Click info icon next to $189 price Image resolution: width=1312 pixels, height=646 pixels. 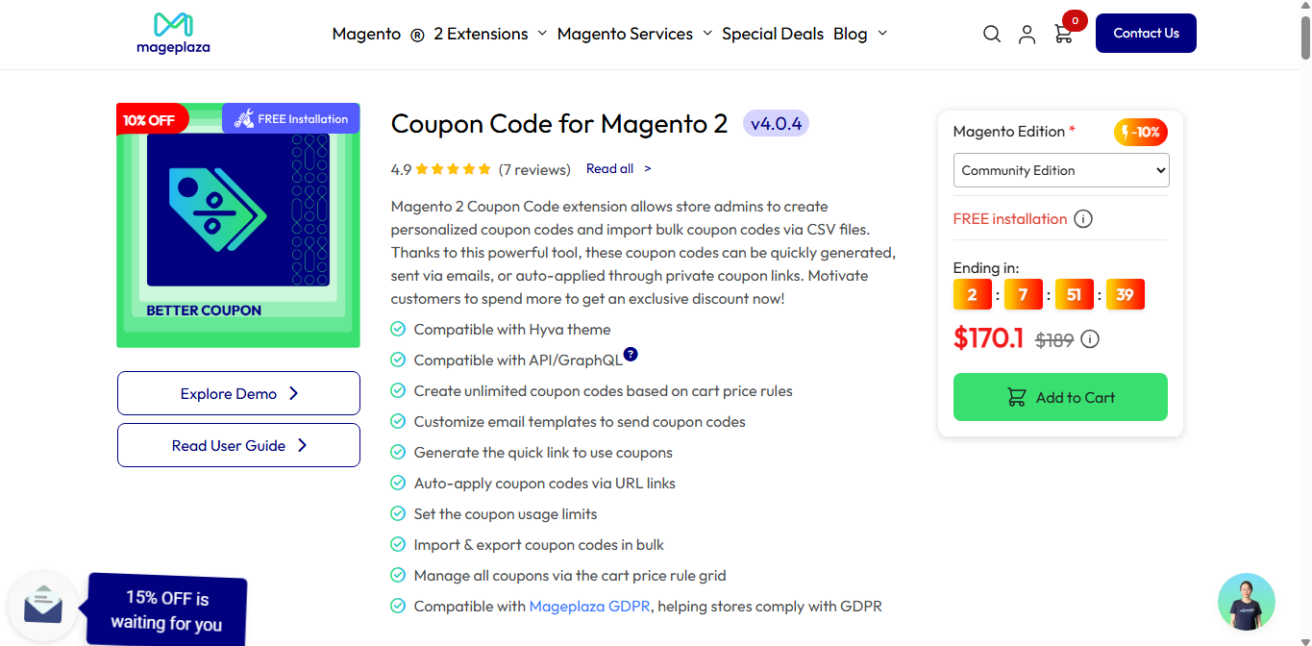coord(1090,339)
